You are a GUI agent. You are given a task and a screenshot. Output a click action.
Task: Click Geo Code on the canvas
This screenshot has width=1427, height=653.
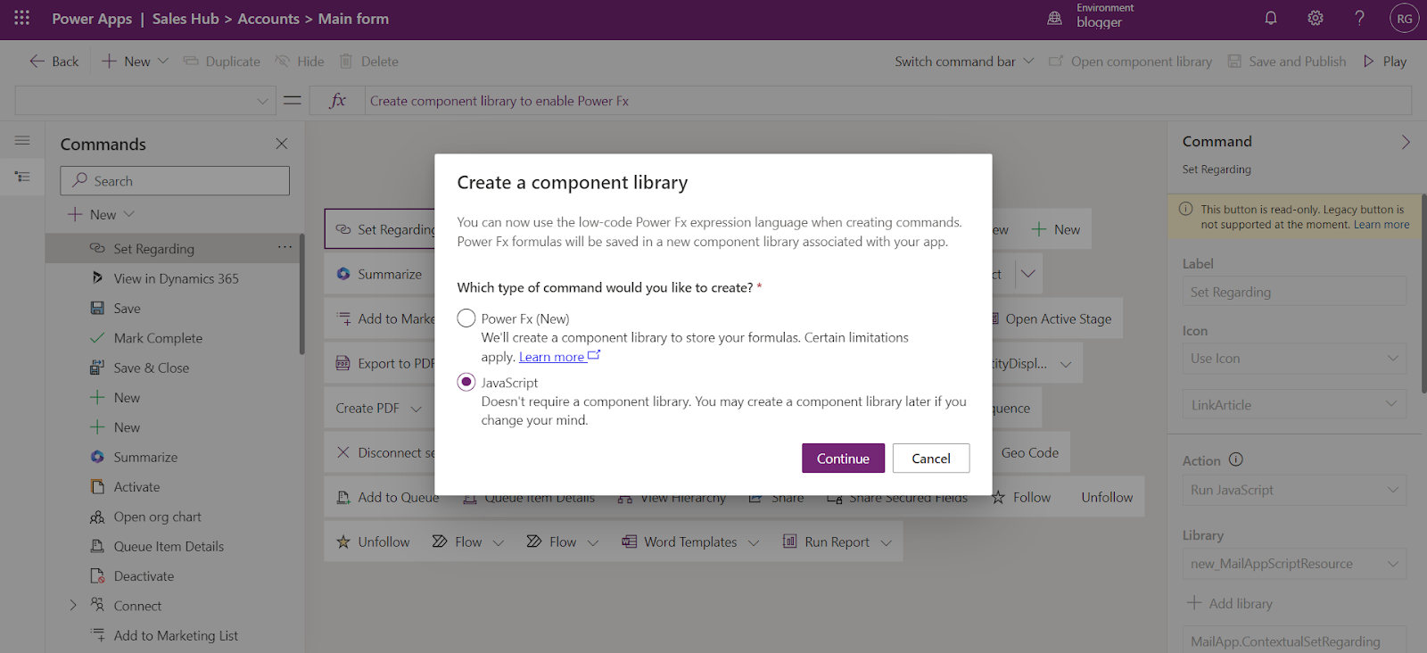click(1030, 452)
